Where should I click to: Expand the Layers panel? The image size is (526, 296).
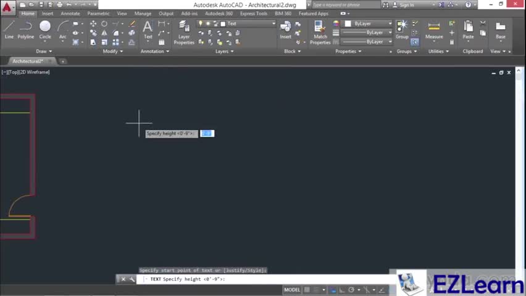pyautogui.click(x=224, y=51)
